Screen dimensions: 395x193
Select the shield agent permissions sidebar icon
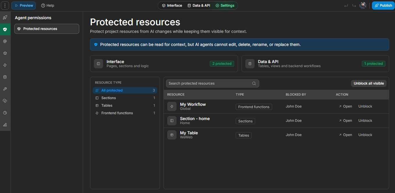tap(5, 29)
